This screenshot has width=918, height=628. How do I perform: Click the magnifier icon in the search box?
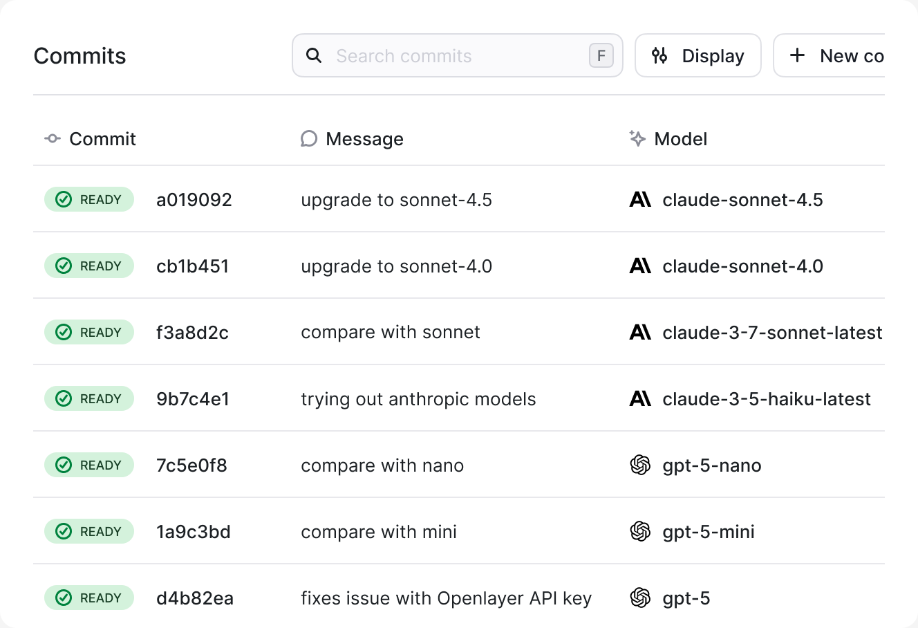pos(314,55)
